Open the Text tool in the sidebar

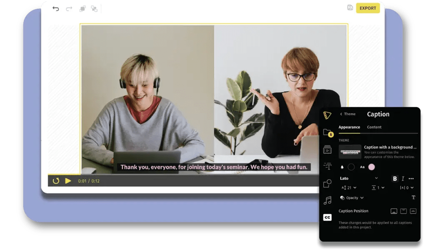pos(327,165)
